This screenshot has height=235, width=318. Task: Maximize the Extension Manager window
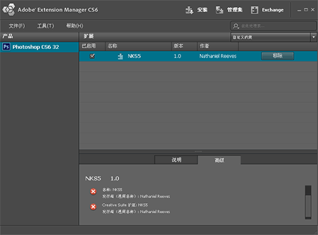pyautogui.click(x=306, y=10)
